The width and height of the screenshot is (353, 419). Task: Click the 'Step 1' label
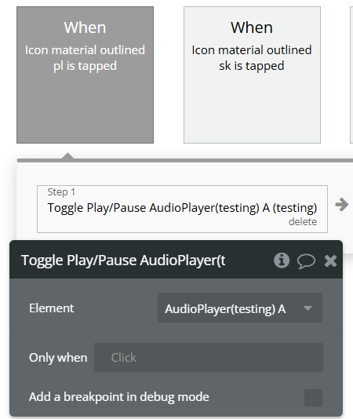[61, 192]
